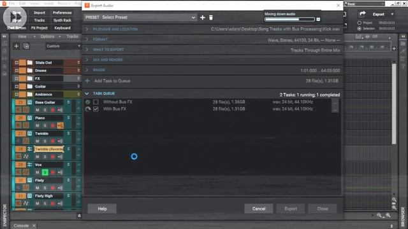Click the Keyboard button
408x229 pixels.
(x=62, y=28)
